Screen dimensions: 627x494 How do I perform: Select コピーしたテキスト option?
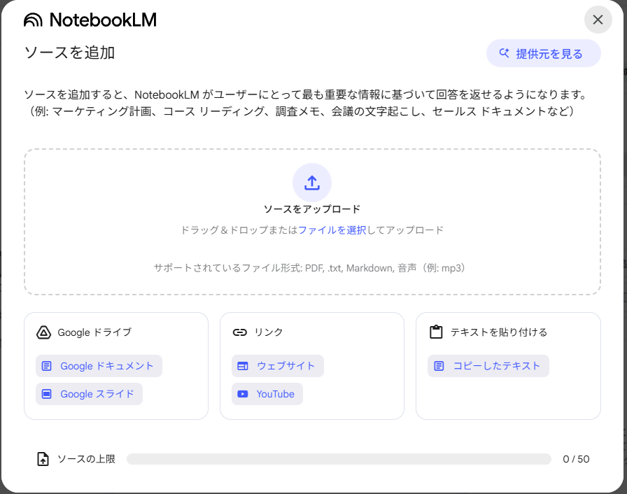tap(488, 366)
